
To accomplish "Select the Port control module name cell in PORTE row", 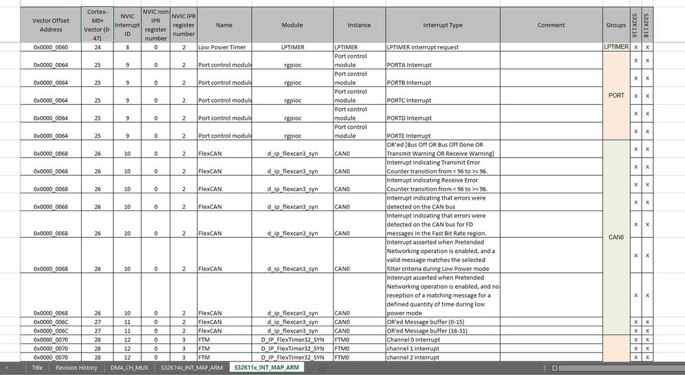I will click(224, 131).
